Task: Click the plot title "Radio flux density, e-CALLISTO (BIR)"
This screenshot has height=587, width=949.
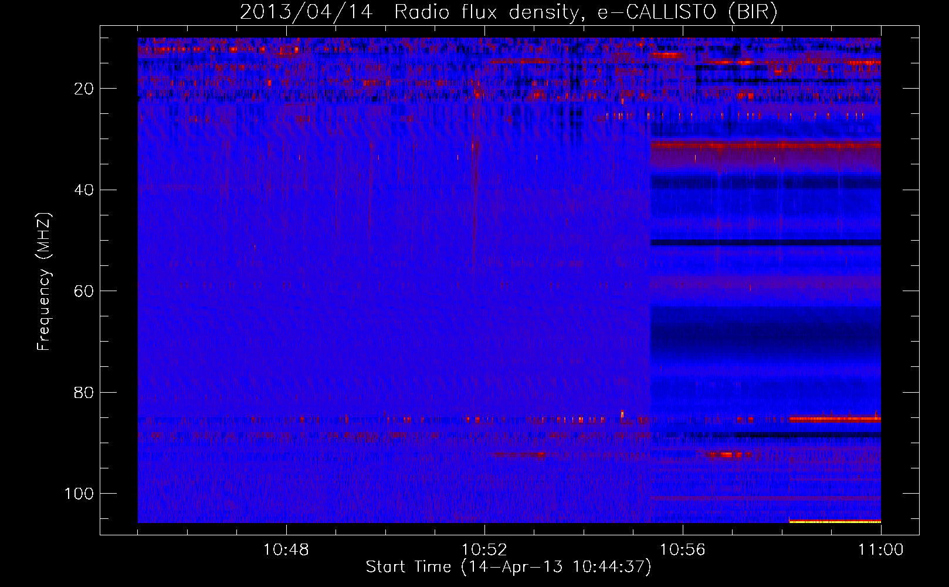Action: click(585, 12)
